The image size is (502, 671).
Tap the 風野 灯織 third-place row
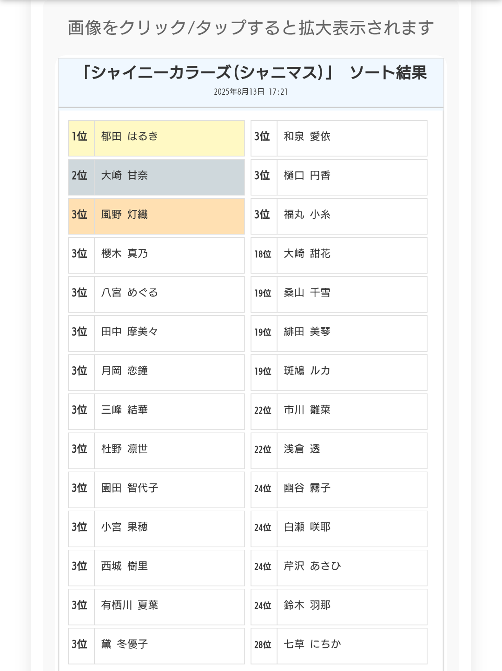point(156,216)
